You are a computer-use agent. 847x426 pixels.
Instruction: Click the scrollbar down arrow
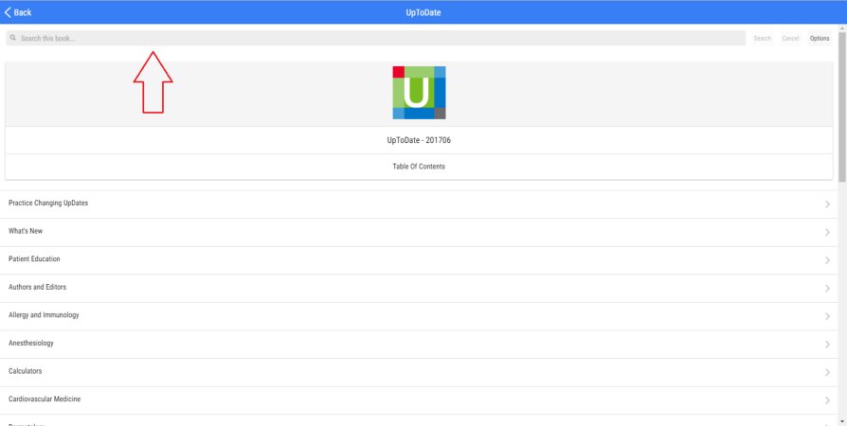tap(842, 421)
